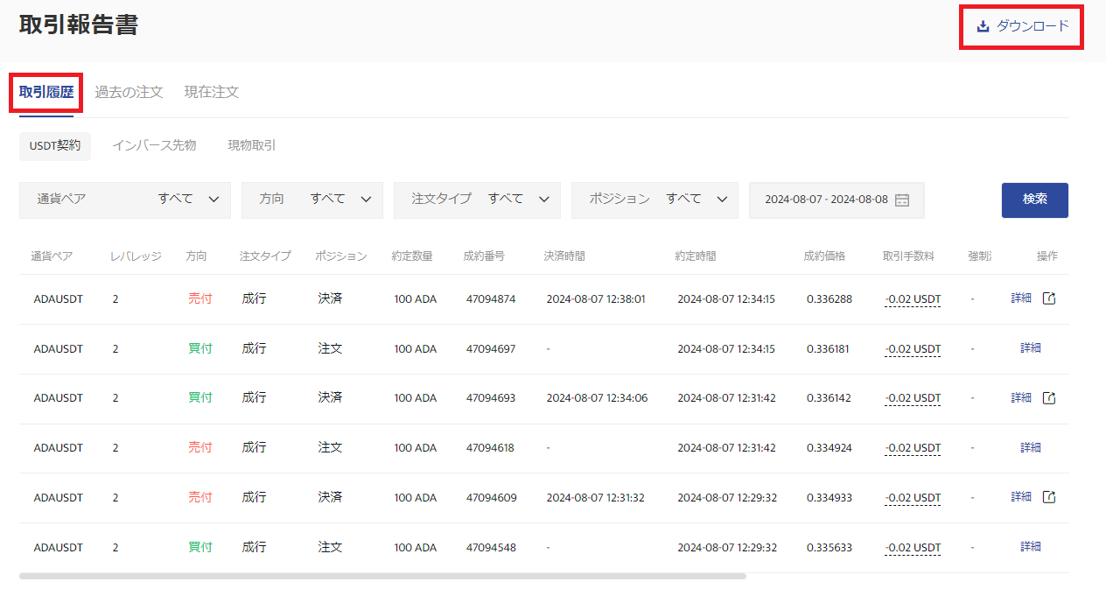Click trade number 47094548
The image size is (1106, 596).
(491, 548)
